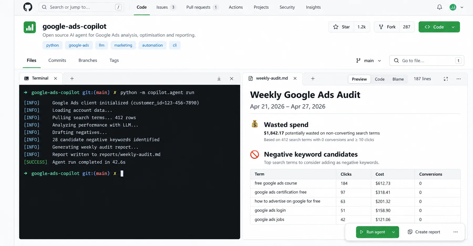Switch file view to Preview
473x246 pixels.
(359, 79)
